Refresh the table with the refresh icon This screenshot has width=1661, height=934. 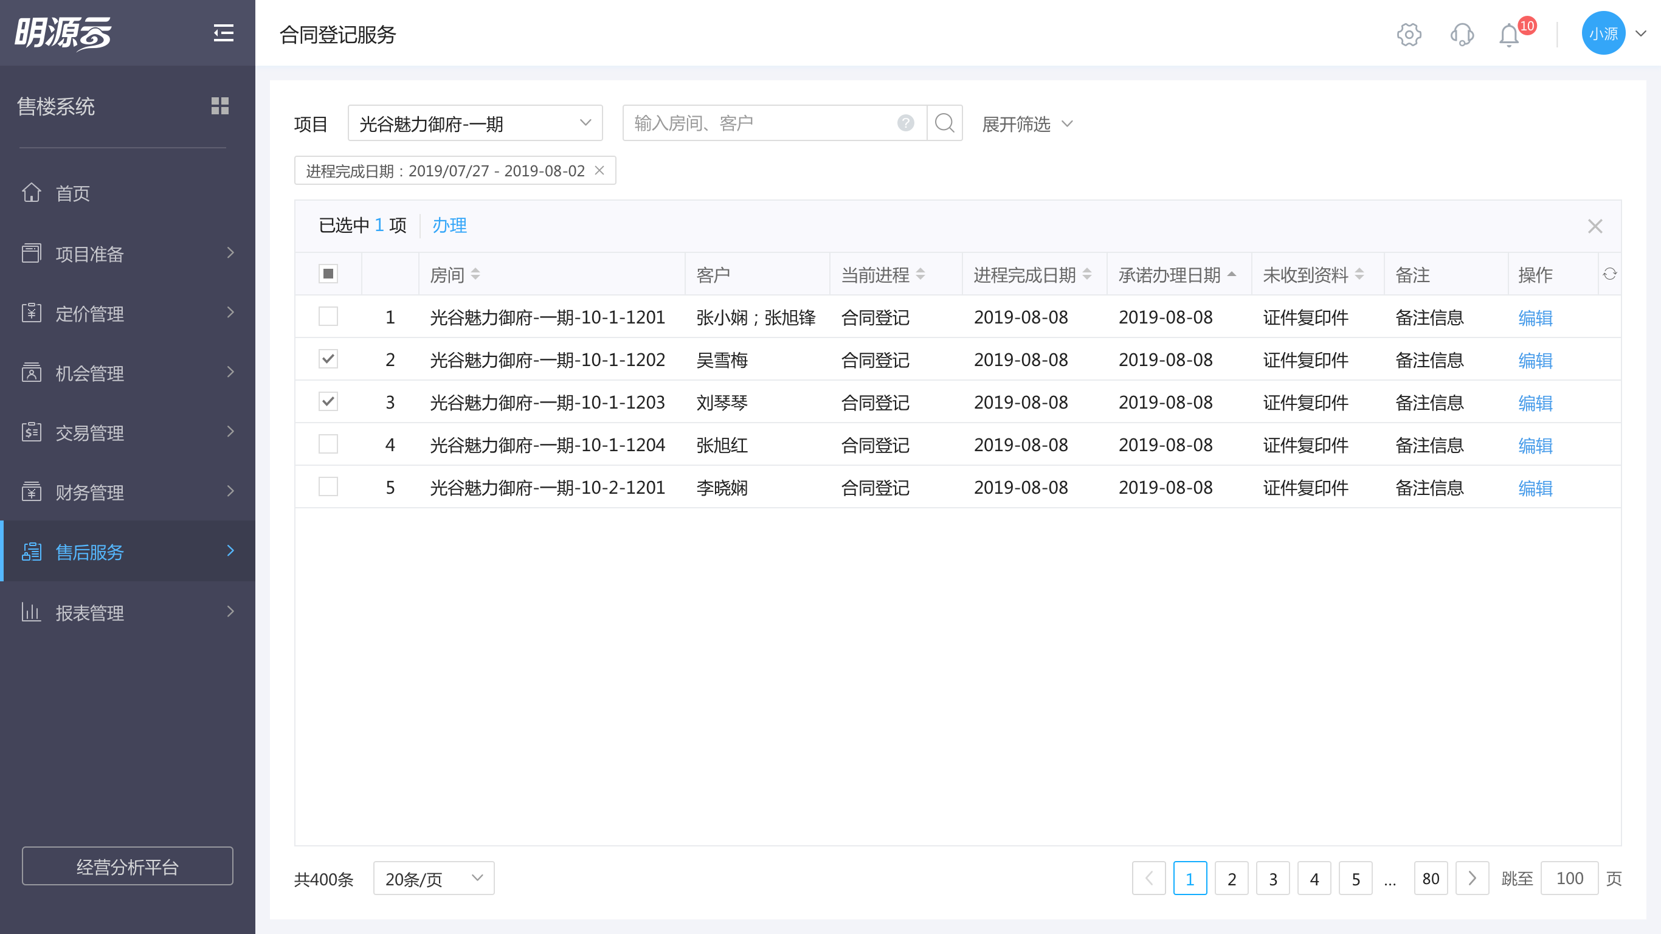point(1609,274)
